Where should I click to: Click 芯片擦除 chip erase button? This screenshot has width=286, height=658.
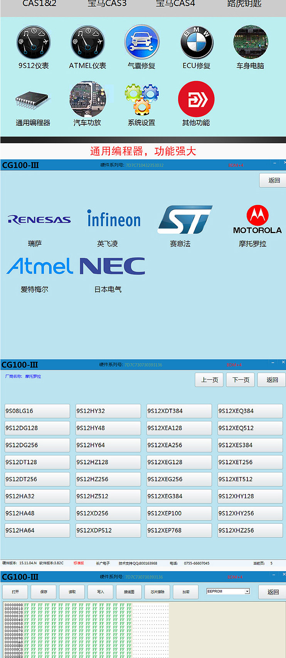pyautogui.click(x=157, y=592)
